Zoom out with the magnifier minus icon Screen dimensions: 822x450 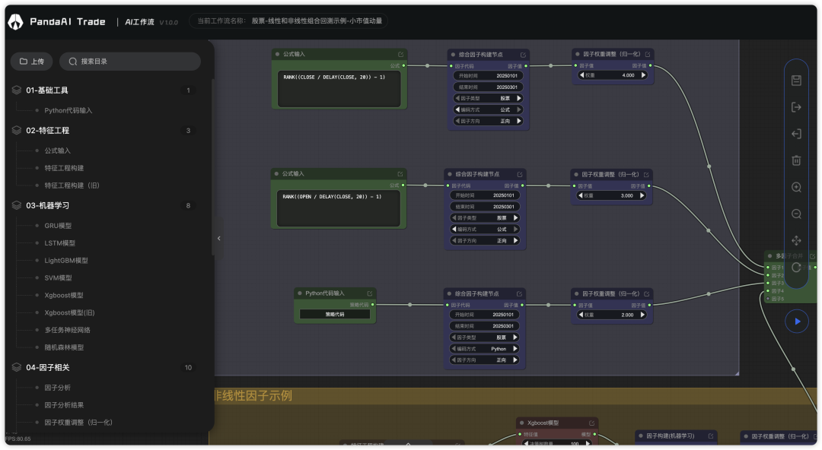point(796,214)
